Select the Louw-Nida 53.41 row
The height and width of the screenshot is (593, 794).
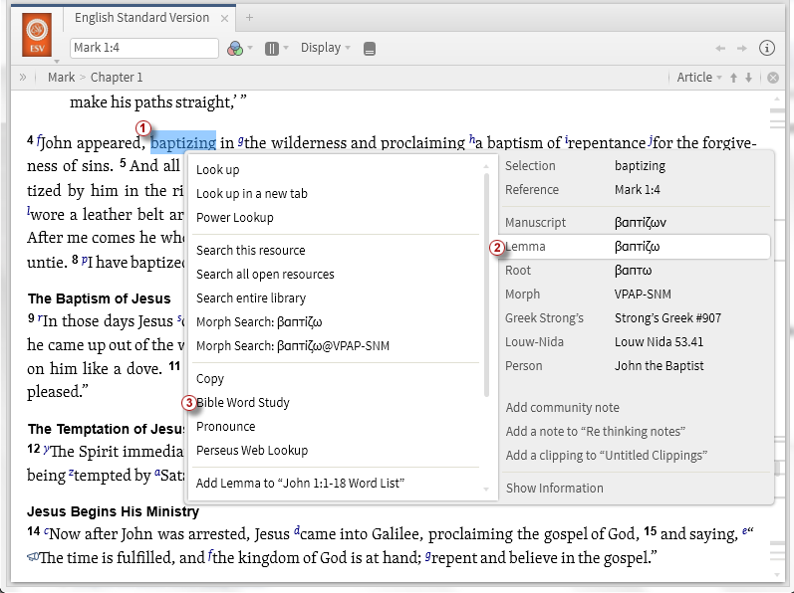click(x=637, y=342)
